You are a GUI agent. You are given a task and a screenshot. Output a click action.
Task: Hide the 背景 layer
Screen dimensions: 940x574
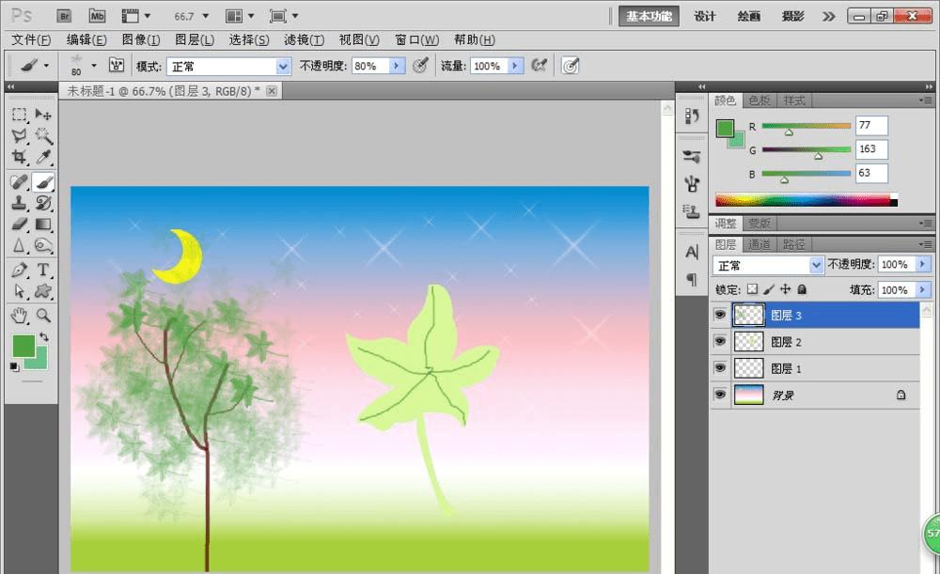[720, 396]
